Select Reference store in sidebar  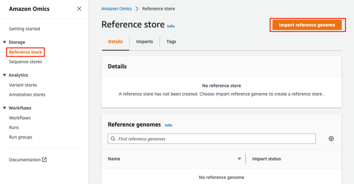tap(25, 52)
